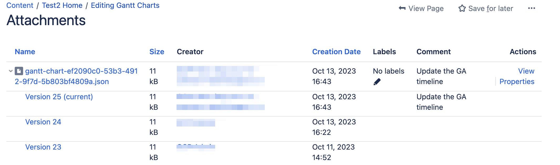Open attachment Properties link
This screenshot has width=560, height=165.
pos(517,81)
